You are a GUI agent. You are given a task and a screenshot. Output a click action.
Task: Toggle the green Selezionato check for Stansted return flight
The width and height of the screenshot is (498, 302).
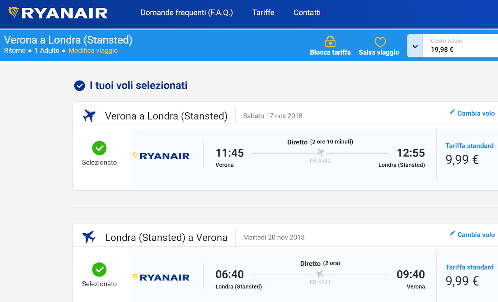click(x=99, y=269)
